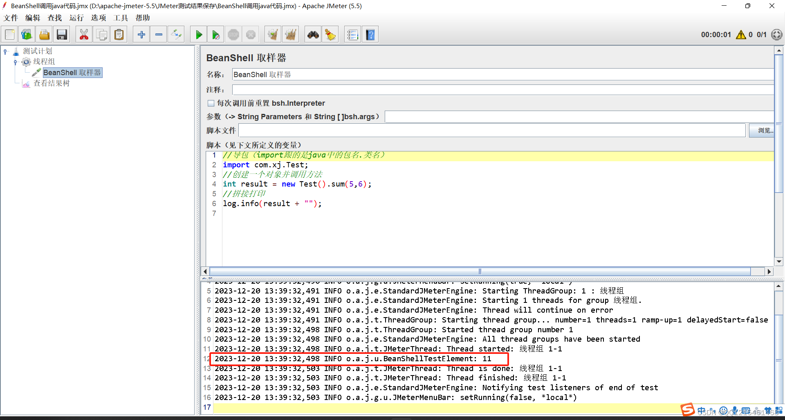Click the script editor scroll-right arrow
785x420 pixels.
(769, 271)
